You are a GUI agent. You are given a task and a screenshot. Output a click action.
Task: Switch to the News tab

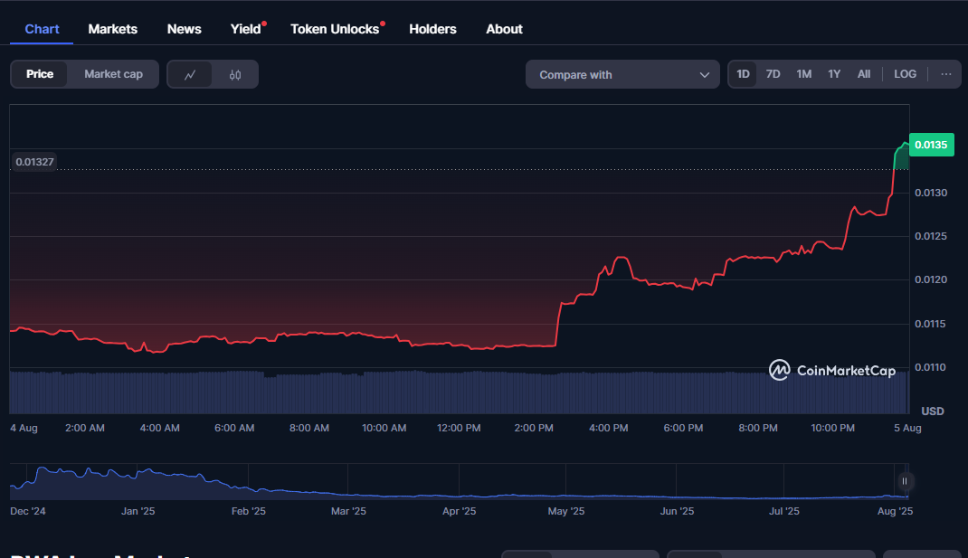[185, 29]
